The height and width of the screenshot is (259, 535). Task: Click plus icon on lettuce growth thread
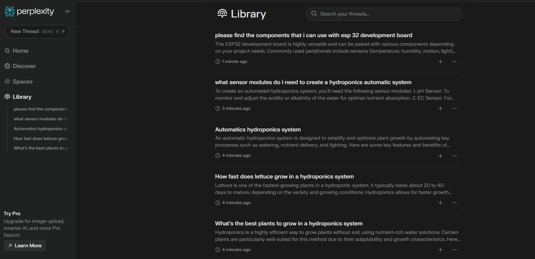[440, 203]
